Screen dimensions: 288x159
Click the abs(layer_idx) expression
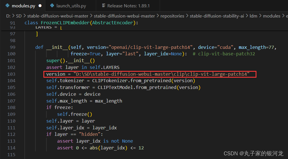(108, 148)
